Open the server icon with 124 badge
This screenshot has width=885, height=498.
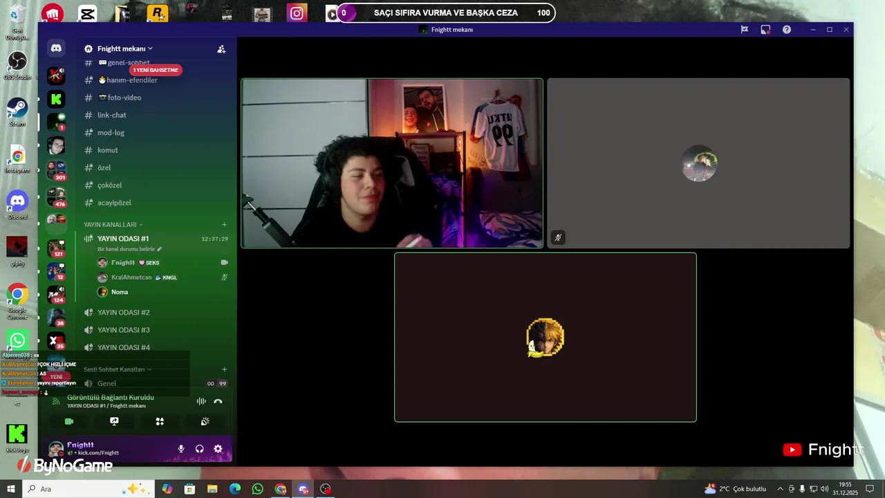point(56,294)
